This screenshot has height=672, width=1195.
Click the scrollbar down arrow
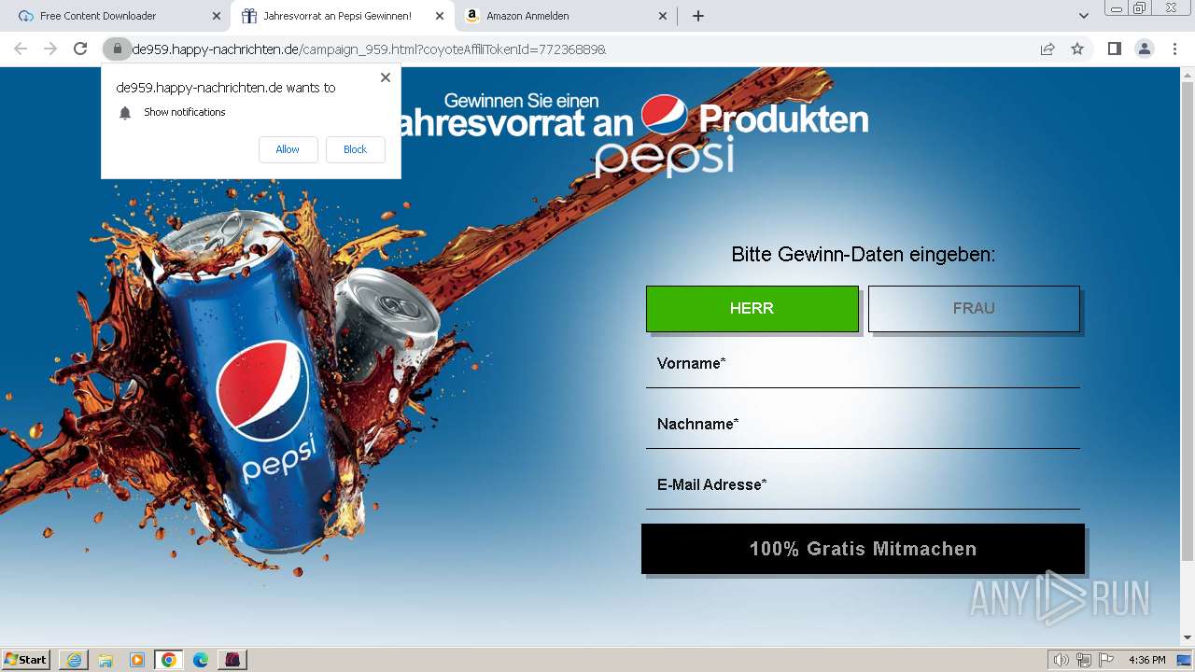coord(1188,637)
